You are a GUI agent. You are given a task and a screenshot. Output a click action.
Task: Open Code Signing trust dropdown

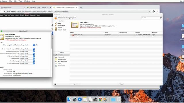click(27, 58)
